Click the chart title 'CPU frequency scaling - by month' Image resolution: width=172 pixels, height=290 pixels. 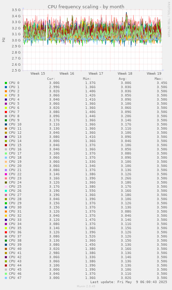pyautogui.click(x=86, y=7)
